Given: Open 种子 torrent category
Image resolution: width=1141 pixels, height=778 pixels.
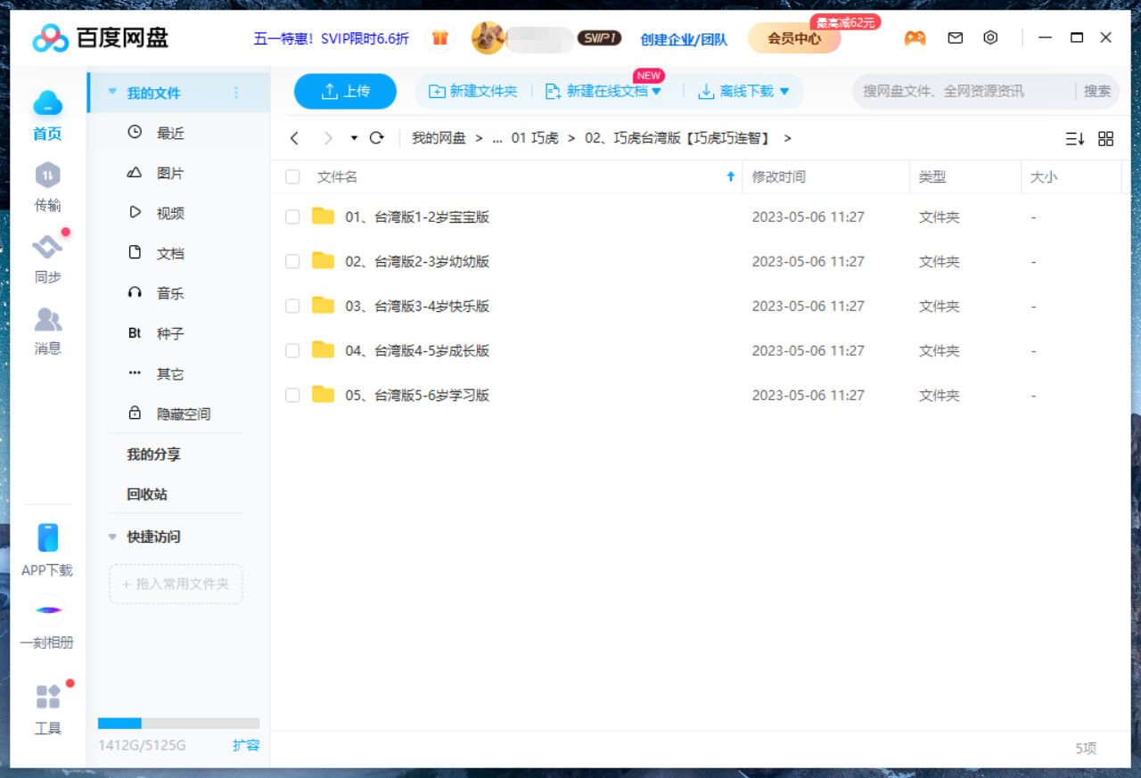Looking at the screenshot, I should point(169,333).
